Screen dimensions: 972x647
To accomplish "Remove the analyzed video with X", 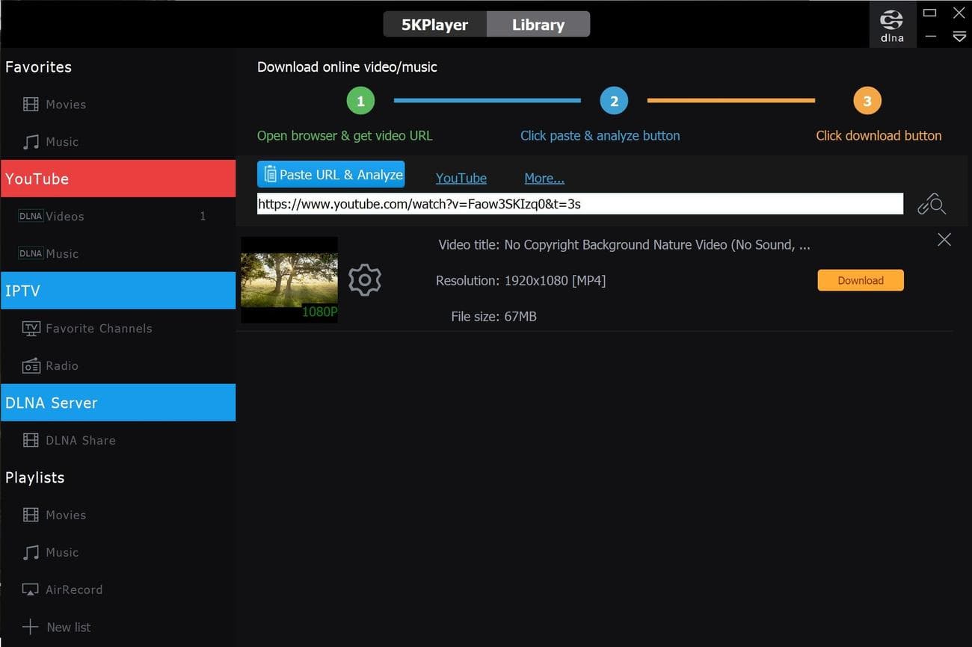I will (944, 239).
